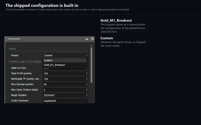
Task: Click the Order Comment label
Action: click(20, 101)
